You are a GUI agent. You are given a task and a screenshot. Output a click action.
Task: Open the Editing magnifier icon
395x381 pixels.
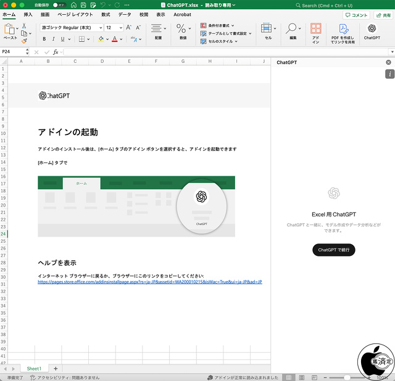coord(291,28)
